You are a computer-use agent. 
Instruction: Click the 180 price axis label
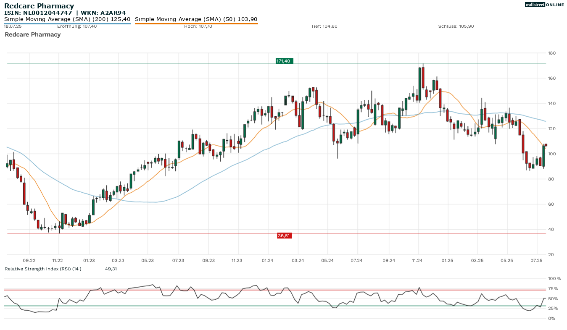[551, 53]
